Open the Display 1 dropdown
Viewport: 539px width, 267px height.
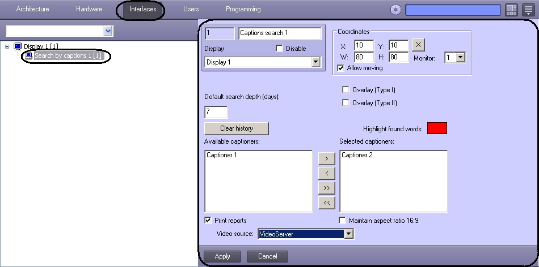(x=315, y=62)
